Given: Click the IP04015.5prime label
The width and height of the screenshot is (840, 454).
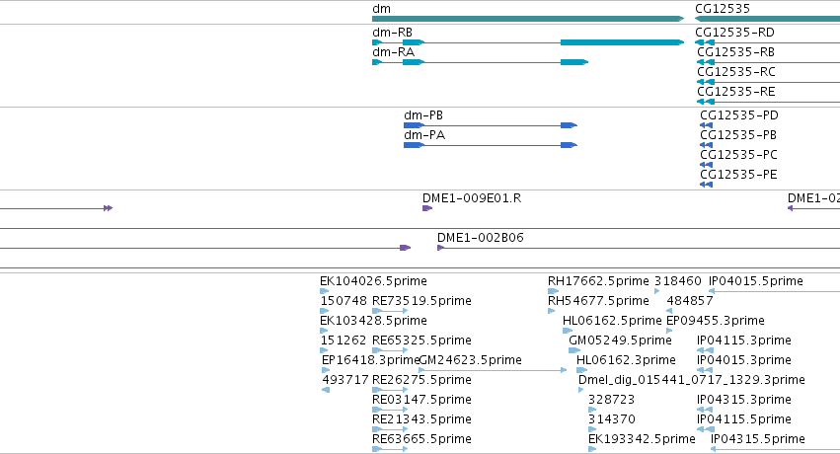Looking at the screenshot, I should click(755, 281).
